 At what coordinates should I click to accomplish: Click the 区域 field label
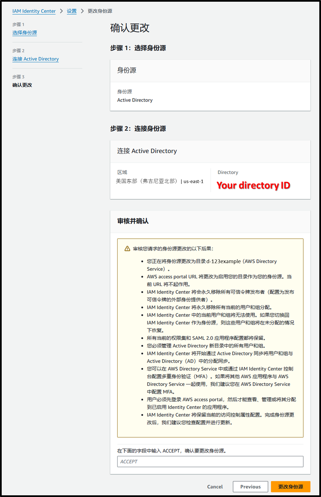pyautogui.click(x=122, y=172)
